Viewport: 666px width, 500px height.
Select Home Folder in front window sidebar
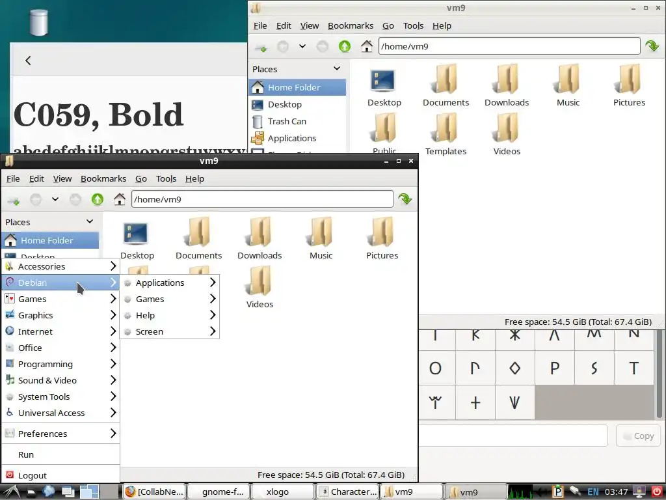(51, 240)
